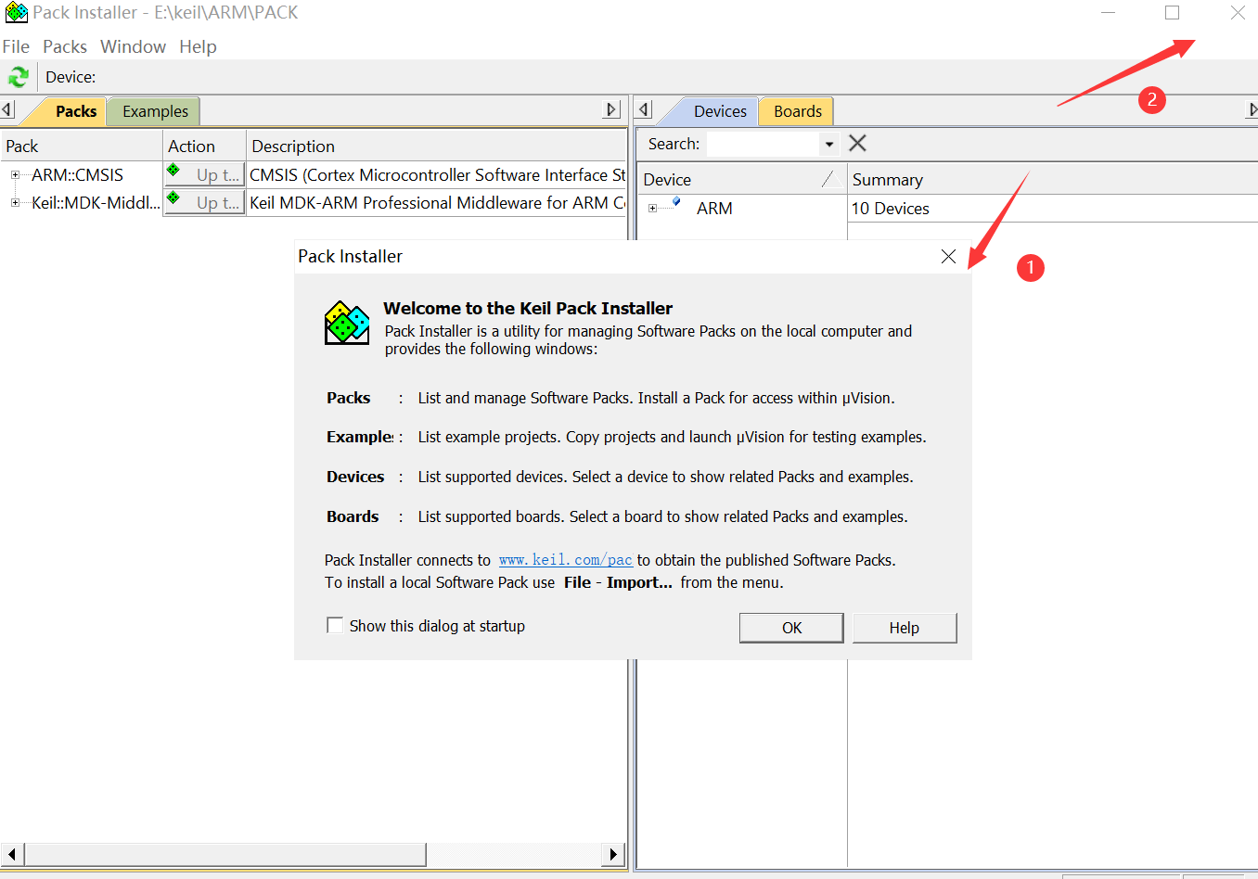
Task: Expand the ARM::CMSIS pack tree node
Action: tap(15, 174)
